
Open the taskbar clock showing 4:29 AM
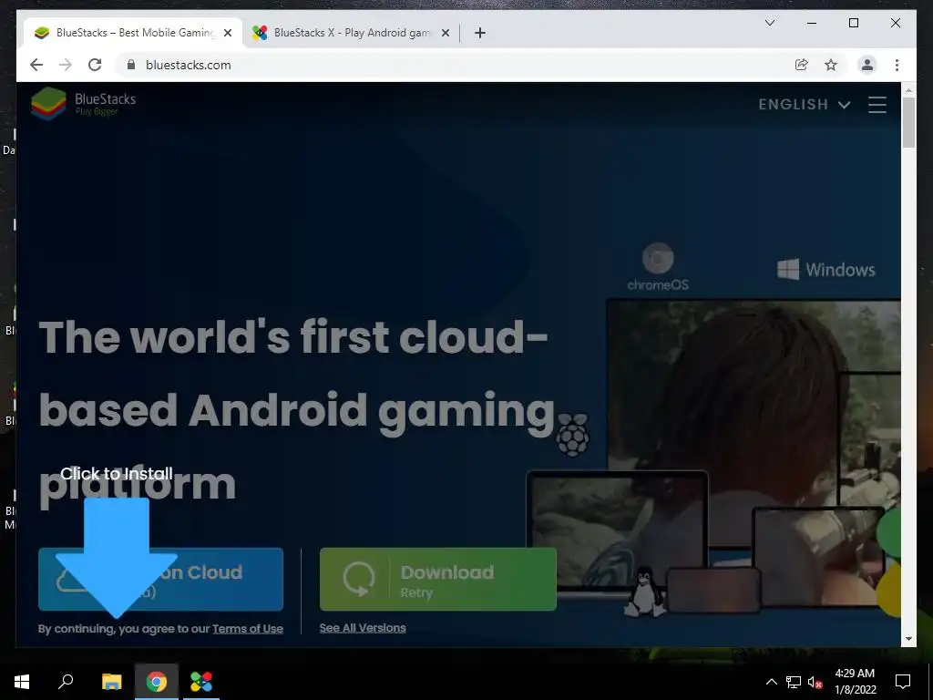(x=855, y=682)
